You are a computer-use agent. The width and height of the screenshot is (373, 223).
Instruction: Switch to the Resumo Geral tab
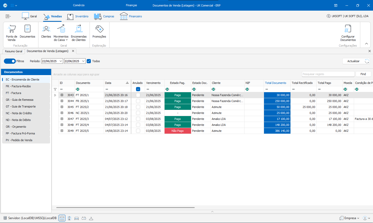click(13, 51)
